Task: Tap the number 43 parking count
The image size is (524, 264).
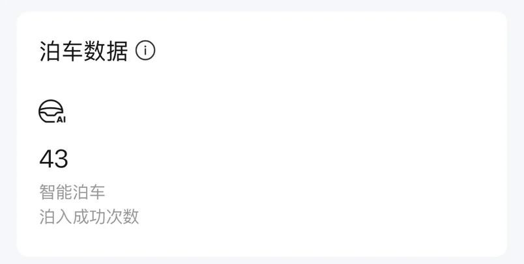Action: coord(54,159)
